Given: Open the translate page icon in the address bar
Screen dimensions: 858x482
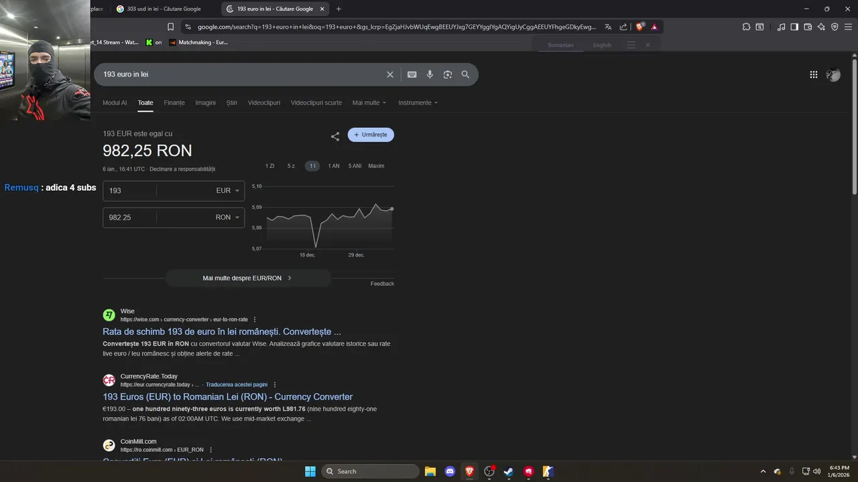Looking at the screenshot, I should click(x=608, y=27).
